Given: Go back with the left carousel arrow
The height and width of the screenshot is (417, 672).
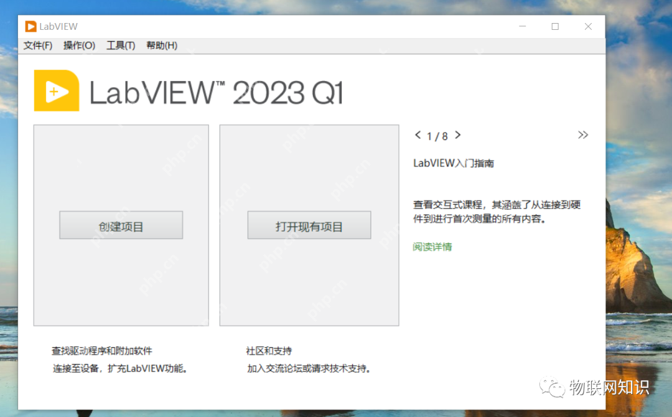Looking at the screenshot, I should pyautogui.click(x=418, y=135).
